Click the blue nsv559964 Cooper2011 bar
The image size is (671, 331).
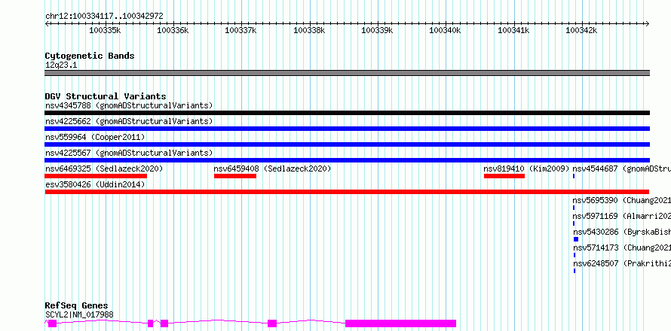347,144
